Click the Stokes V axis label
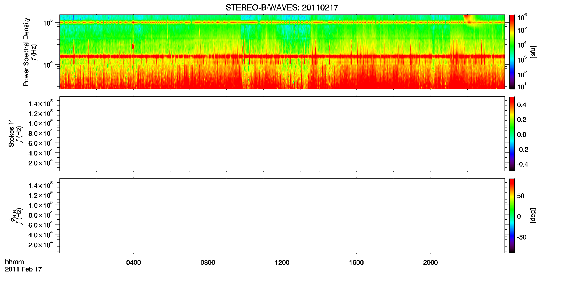564x290 pixels. click(x=11, y=134)
